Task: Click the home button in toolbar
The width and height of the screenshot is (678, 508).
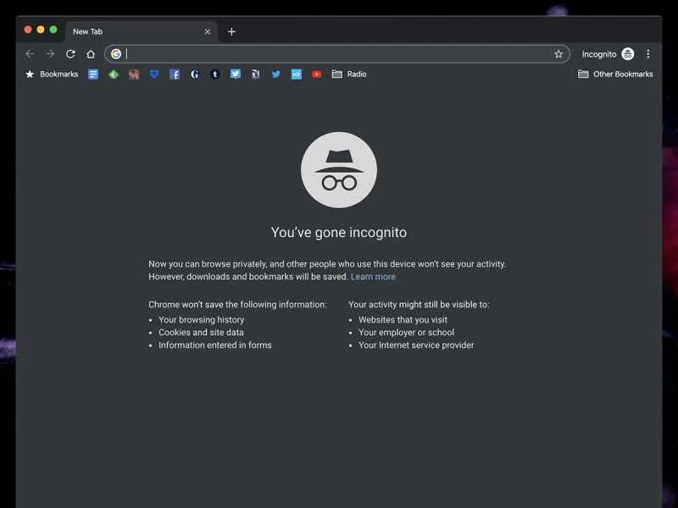Action: point(91,53)
